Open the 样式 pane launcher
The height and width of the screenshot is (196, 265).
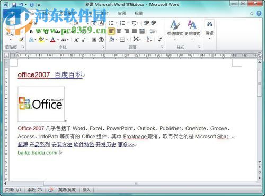(199, 47)
